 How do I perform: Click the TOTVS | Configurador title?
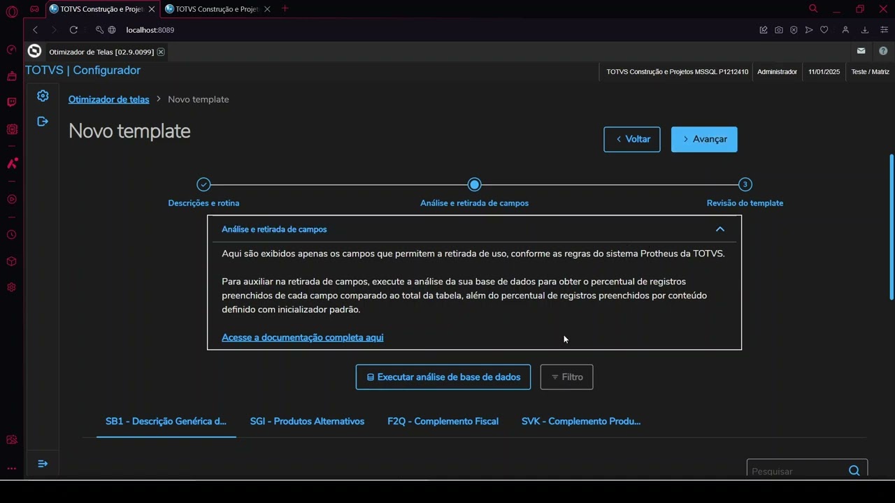point(83,71)
